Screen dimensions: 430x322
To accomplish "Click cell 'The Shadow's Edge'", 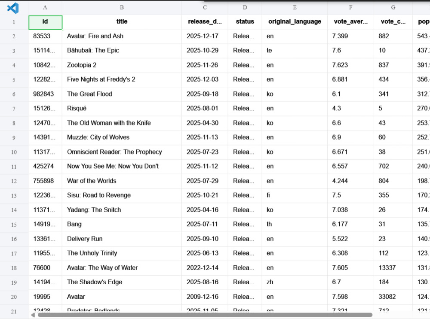I will pyautogui.click(x=122, y=283).
